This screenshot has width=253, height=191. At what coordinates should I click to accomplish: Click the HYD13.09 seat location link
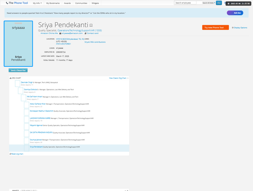coord(63,44)
